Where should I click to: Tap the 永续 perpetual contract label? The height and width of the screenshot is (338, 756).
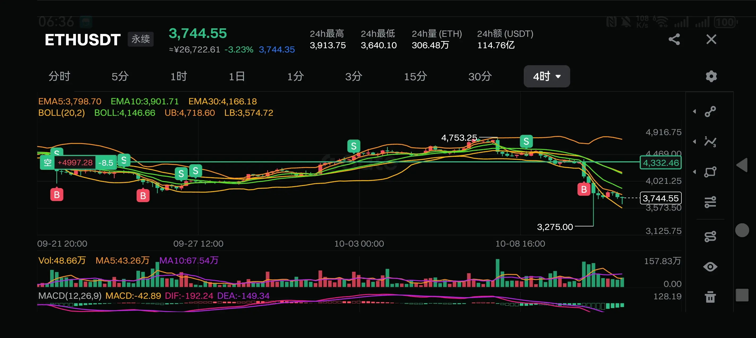click(140, 39)
